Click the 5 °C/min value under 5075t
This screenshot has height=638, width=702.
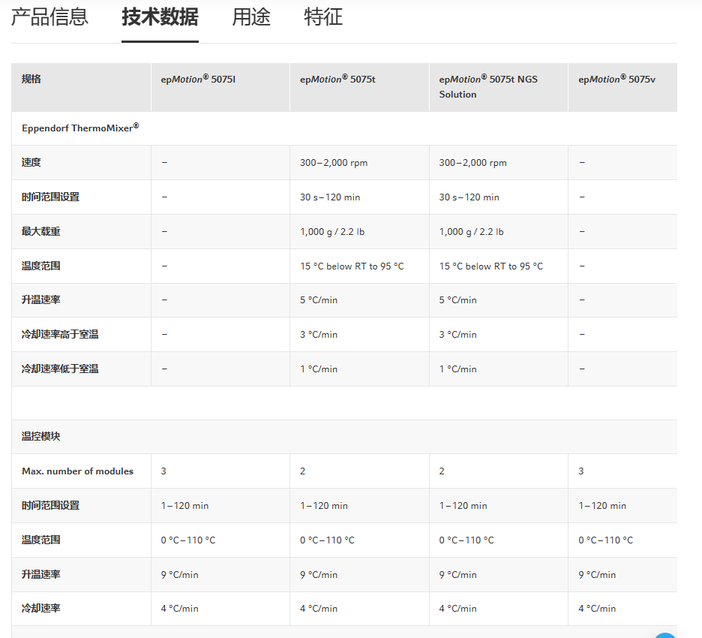click(x=319, y=300)
